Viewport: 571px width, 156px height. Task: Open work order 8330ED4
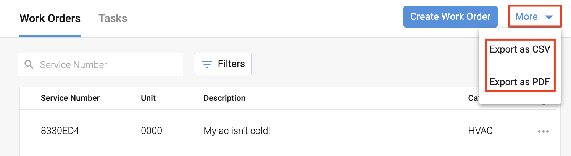coord(60,131)
